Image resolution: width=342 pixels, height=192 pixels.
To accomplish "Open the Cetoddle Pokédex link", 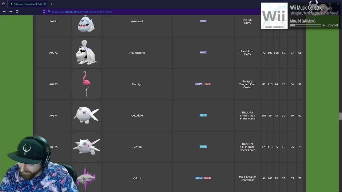I will tap(137, 115).
